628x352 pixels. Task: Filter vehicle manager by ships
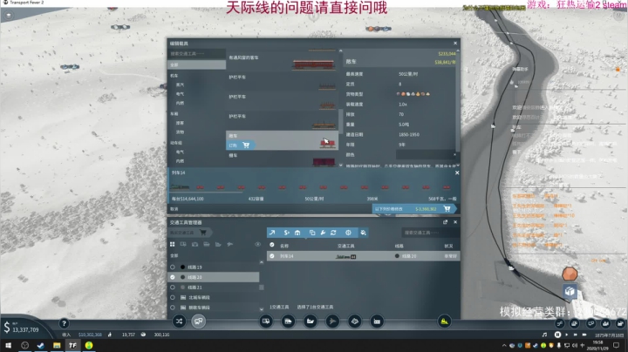pos(218,244)
